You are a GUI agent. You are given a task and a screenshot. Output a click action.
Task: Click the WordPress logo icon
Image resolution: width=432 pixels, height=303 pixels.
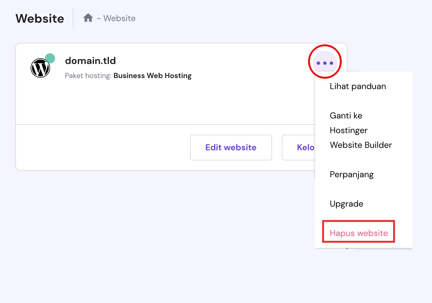(x=40, y=68)
